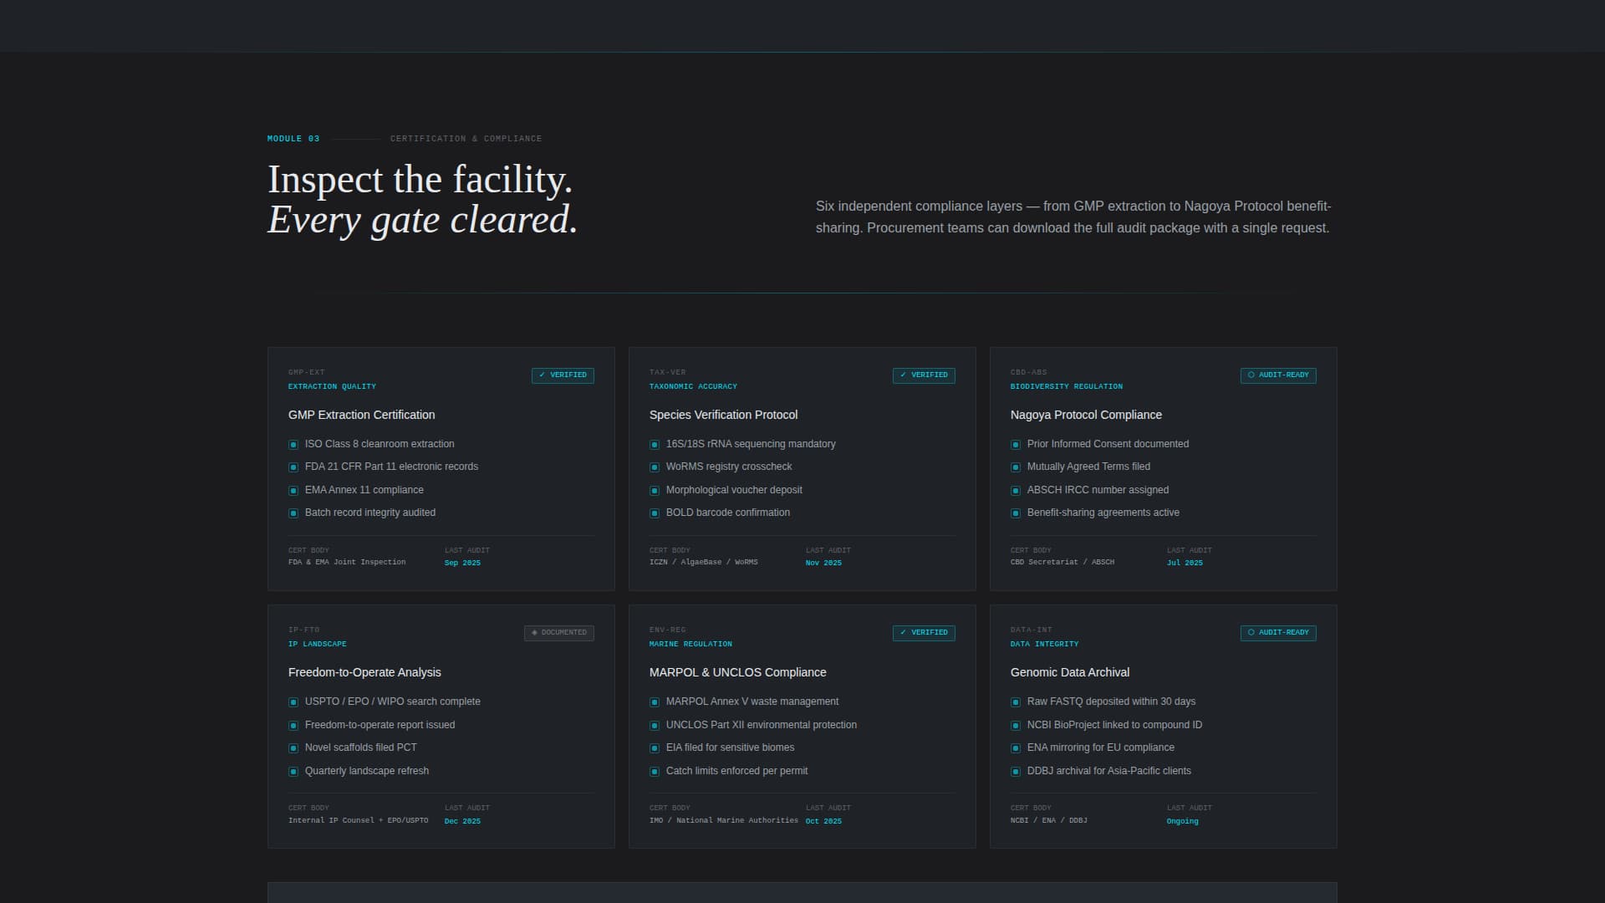Click the circle icon on Nagoya AUDIT-READY badge

tap(1251, 375)
